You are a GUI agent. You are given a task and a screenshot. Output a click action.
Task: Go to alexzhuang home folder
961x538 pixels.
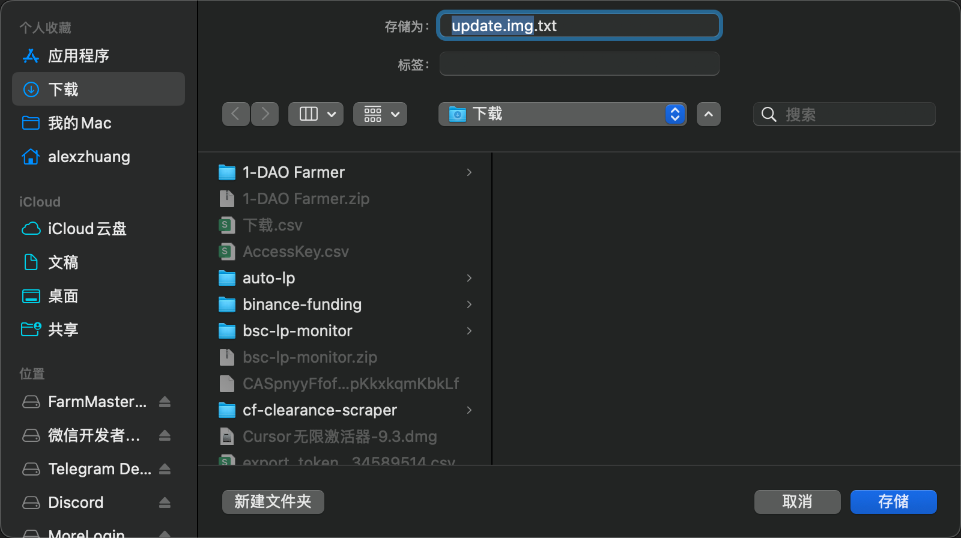point(88,157)
